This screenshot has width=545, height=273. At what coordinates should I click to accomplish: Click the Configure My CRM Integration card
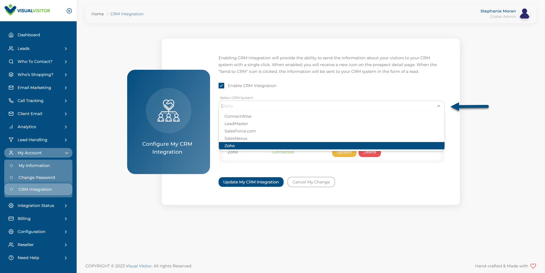pos(169,122)
